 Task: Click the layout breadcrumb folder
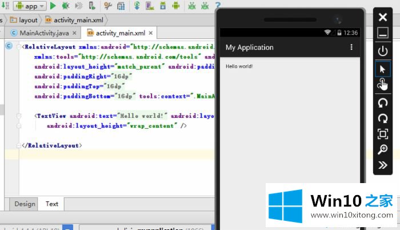point(24,20)
